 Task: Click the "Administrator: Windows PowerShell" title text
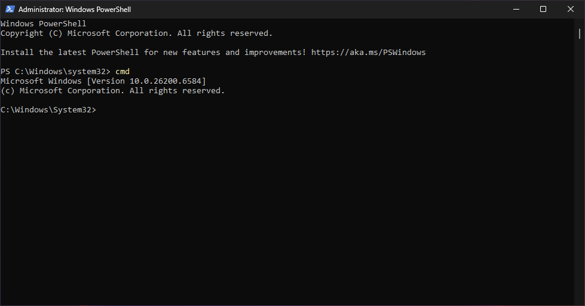(75, 10)
